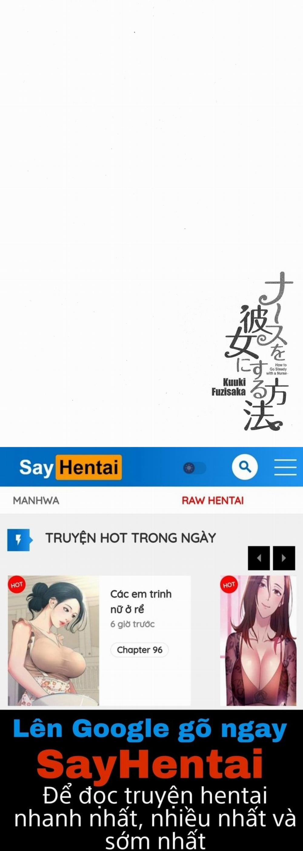Click HOT badge on first comic
Image resolution: width=303 pixels, height=851 pixels.
16,585
